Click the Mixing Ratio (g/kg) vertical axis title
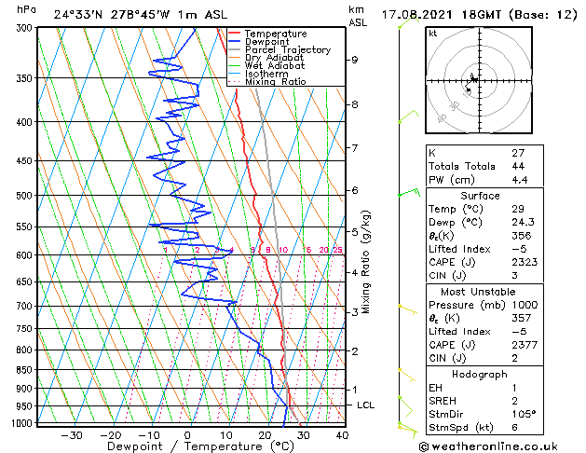 (365, 262)
